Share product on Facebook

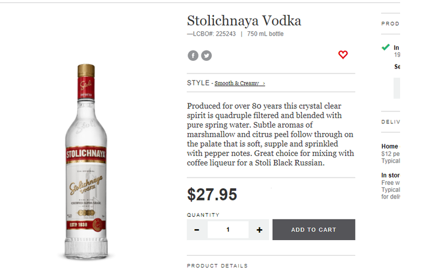(193, 55)
